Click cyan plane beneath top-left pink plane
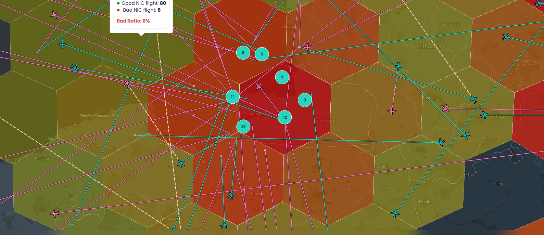544x235 pixels. tap(62, 44)
